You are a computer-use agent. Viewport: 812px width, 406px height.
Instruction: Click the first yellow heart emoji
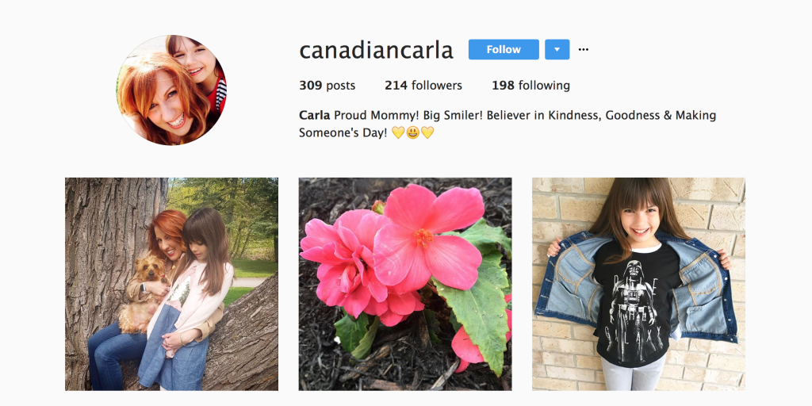point(398,133)
